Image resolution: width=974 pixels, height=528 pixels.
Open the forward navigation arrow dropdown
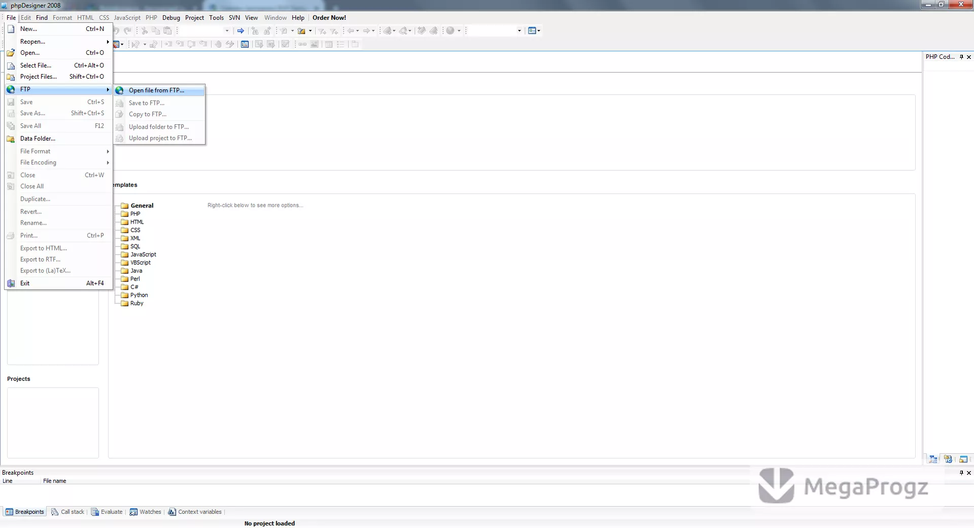[x=373, y=31]
